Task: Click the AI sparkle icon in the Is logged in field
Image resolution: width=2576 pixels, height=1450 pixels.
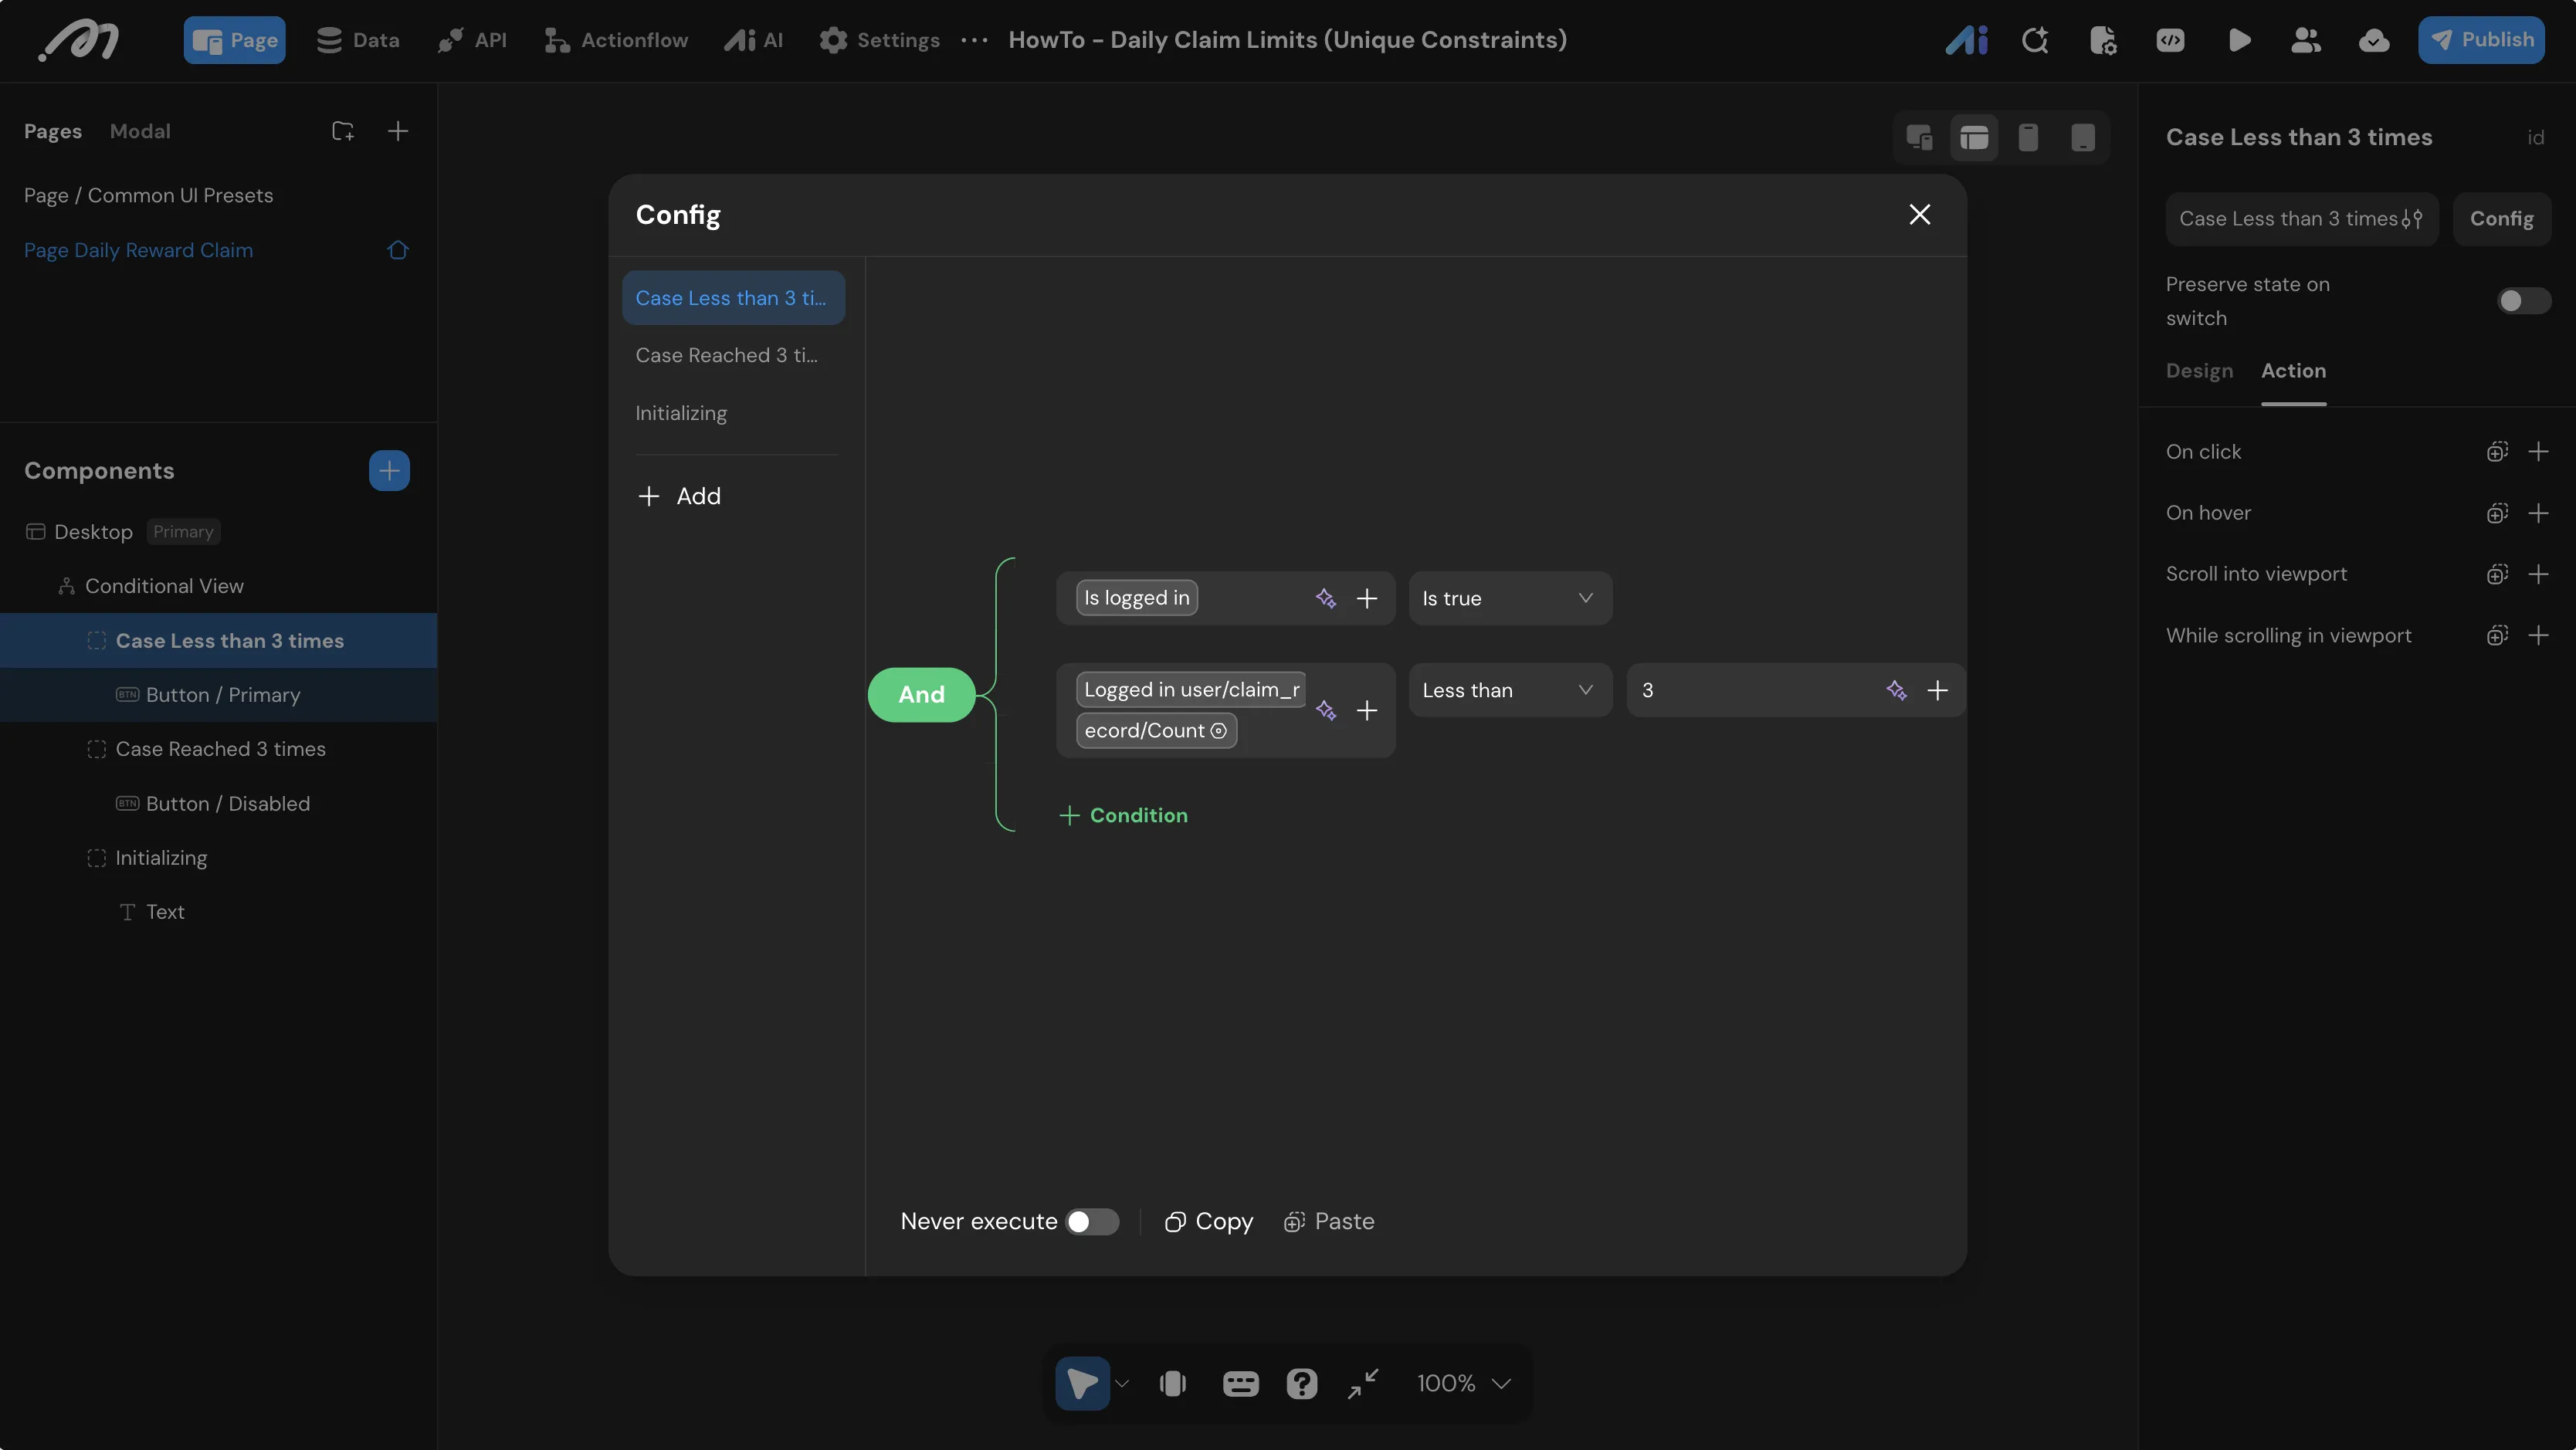Action: [x=1326, y=598]
